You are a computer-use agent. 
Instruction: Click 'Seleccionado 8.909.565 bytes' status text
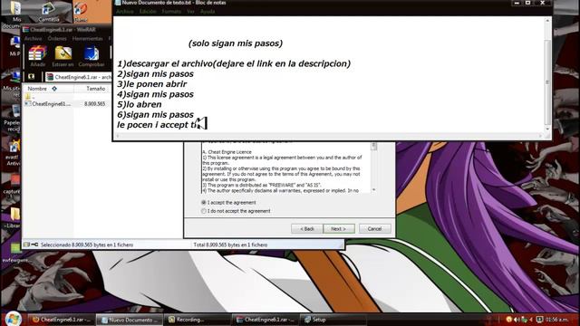87,244
